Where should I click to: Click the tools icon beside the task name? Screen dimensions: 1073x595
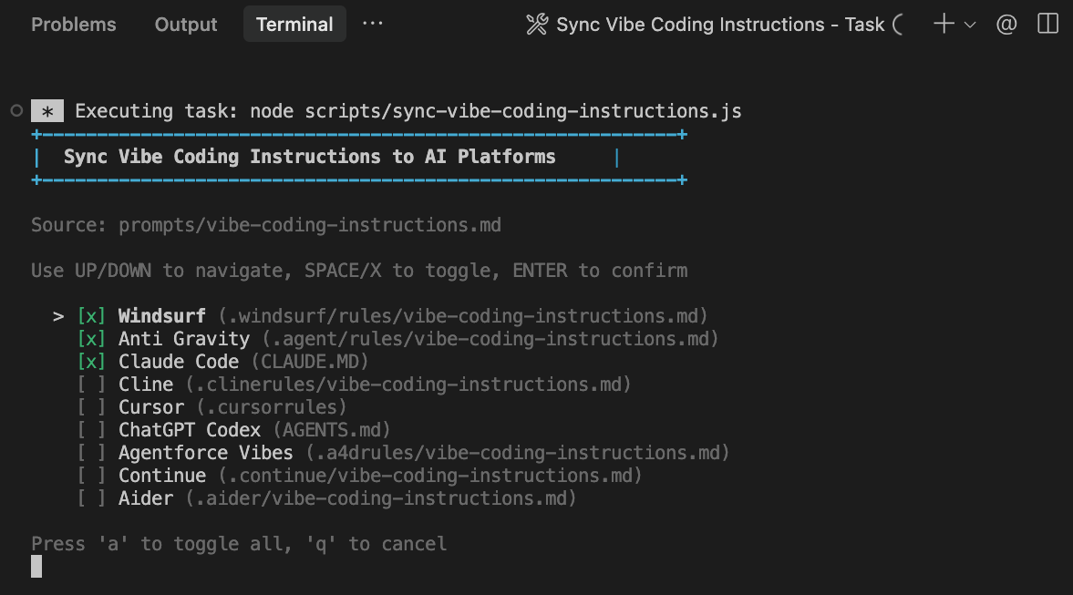[537, 25]
